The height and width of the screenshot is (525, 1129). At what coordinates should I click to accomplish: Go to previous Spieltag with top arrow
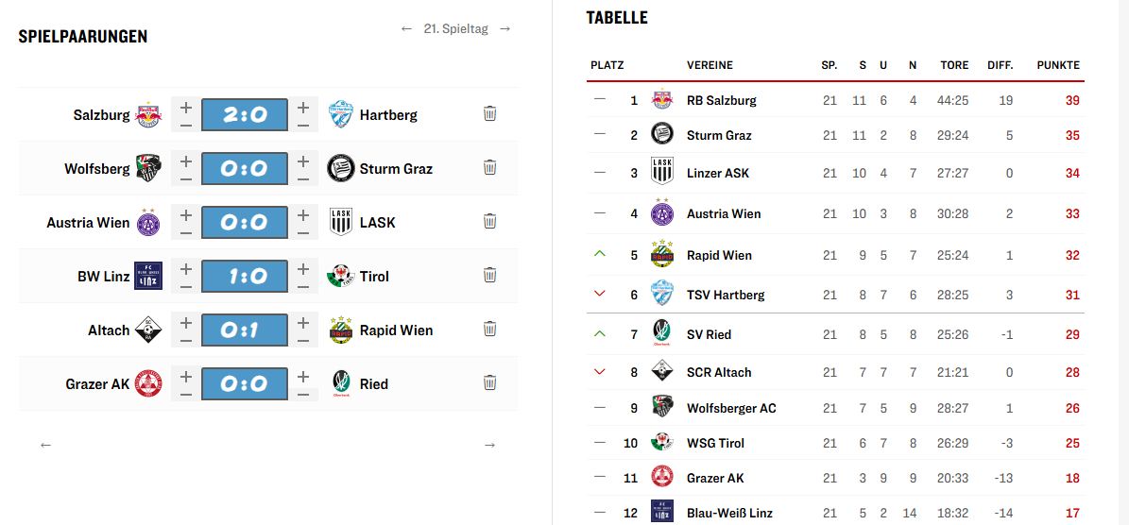pyautogui.click(x=407, y=29)
